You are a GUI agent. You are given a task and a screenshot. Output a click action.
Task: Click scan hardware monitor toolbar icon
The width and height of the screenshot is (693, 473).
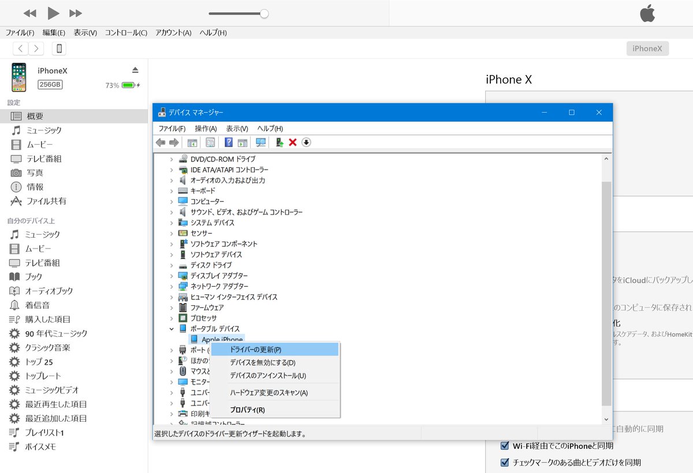coord(260,142)
